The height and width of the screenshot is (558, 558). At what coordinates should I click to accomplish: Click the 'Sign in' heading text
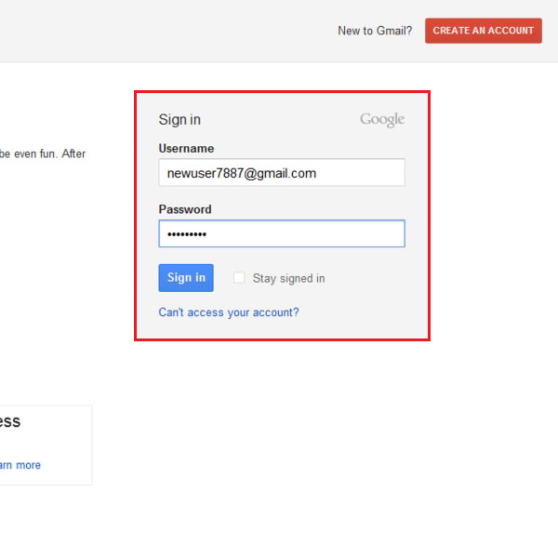point(179,120)
